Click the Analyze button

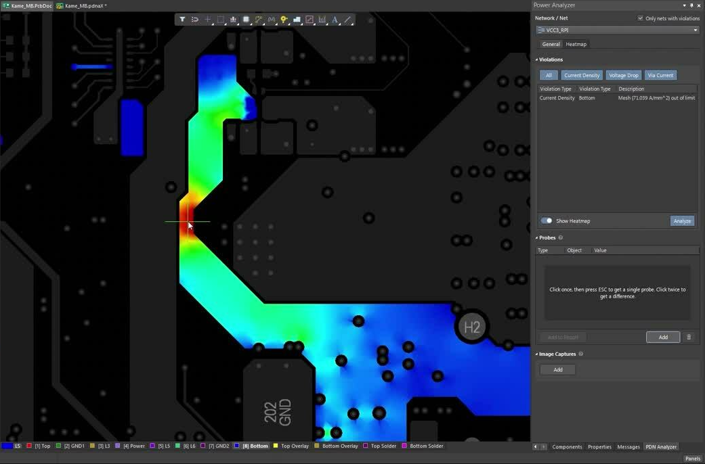click(682, 221)
